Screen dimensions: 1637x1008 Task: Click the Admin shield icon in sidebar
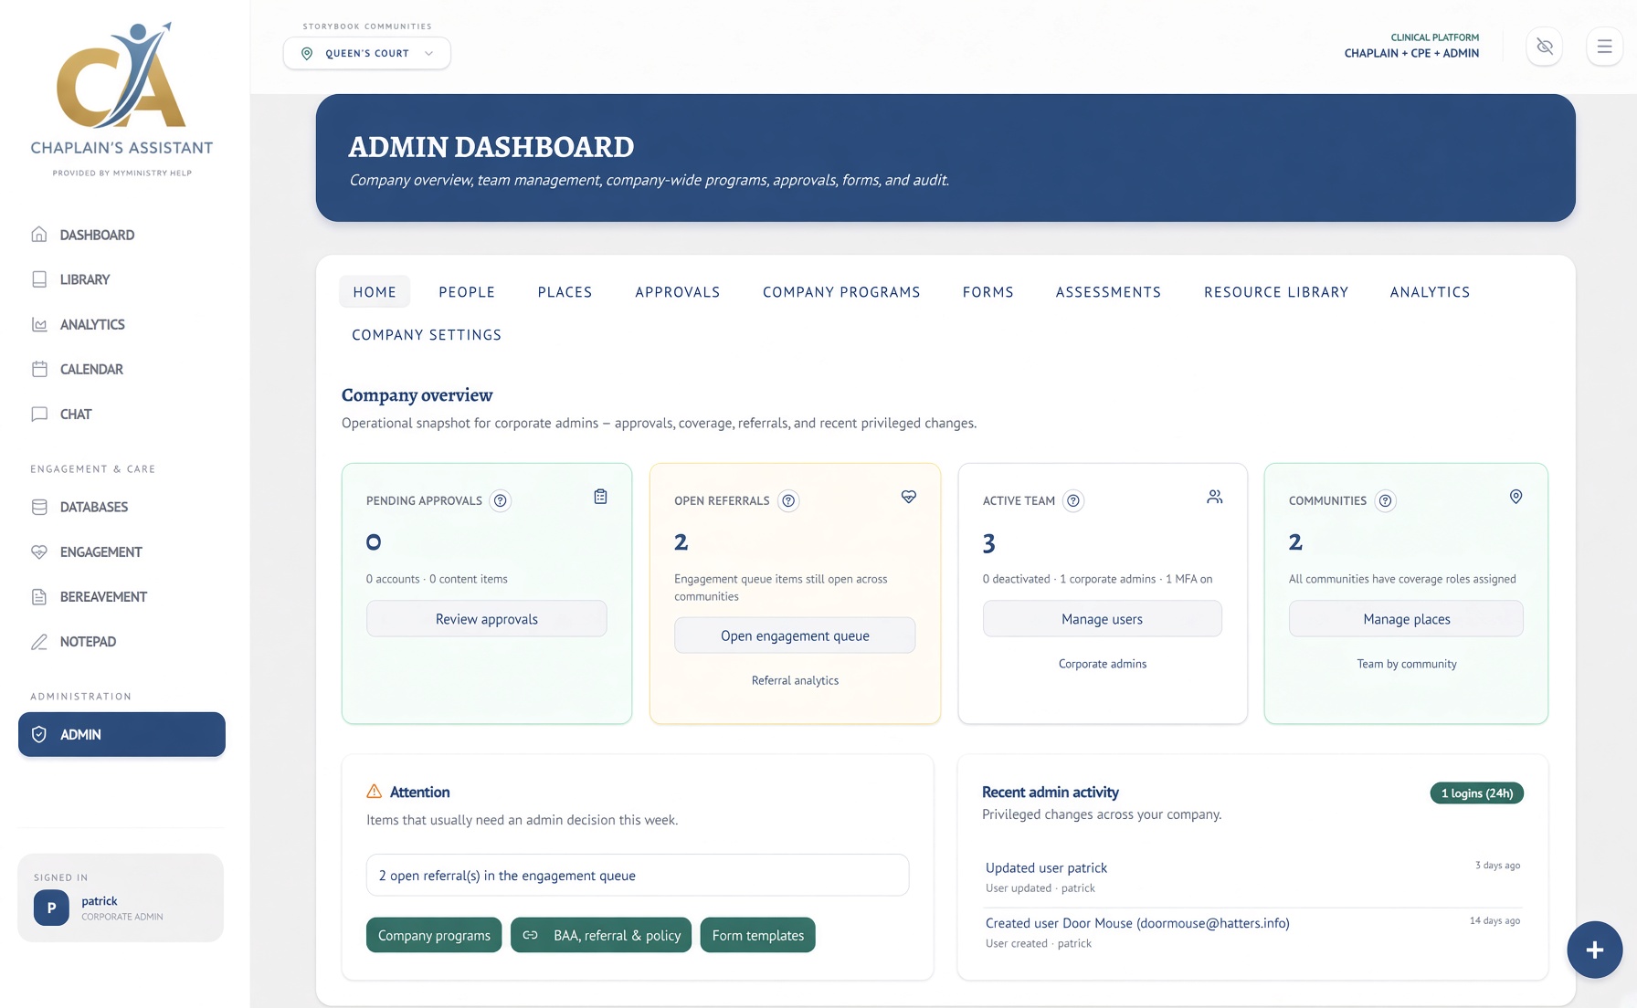(x=39, y=734)
